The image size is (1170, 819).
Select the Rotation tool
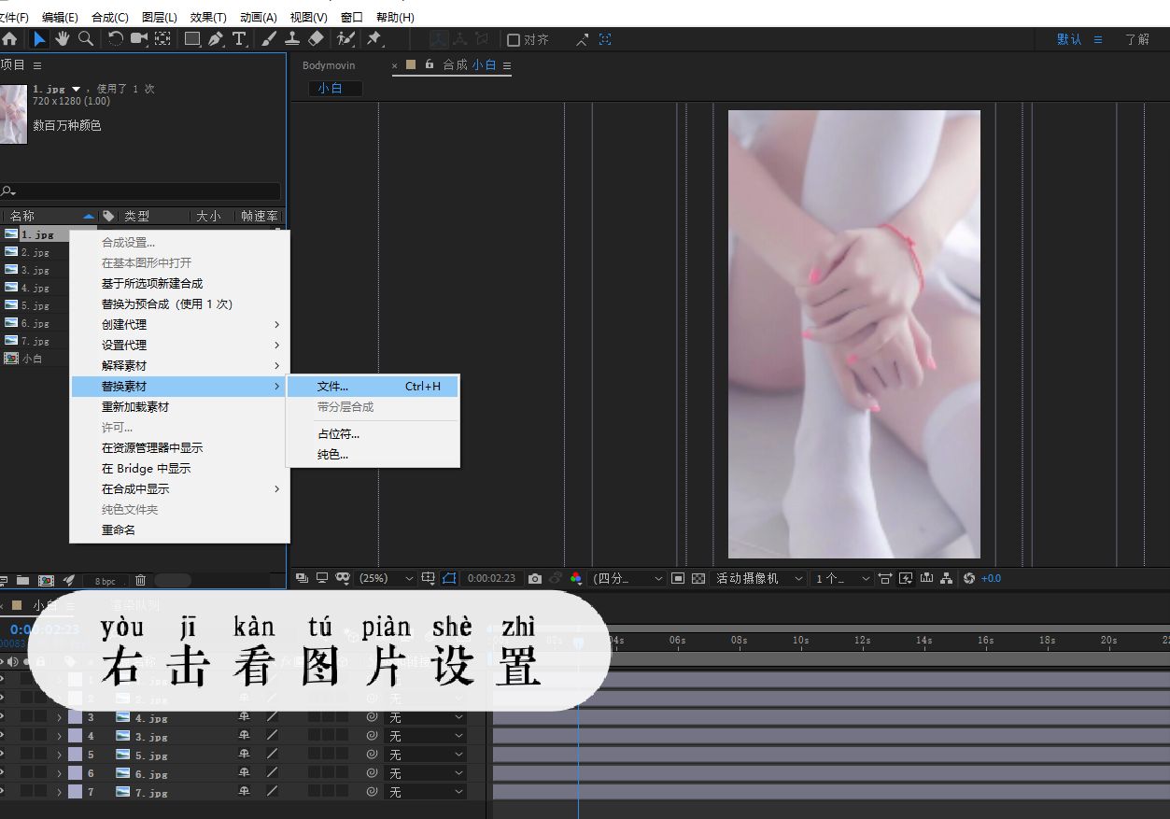(x=116, y=39)
